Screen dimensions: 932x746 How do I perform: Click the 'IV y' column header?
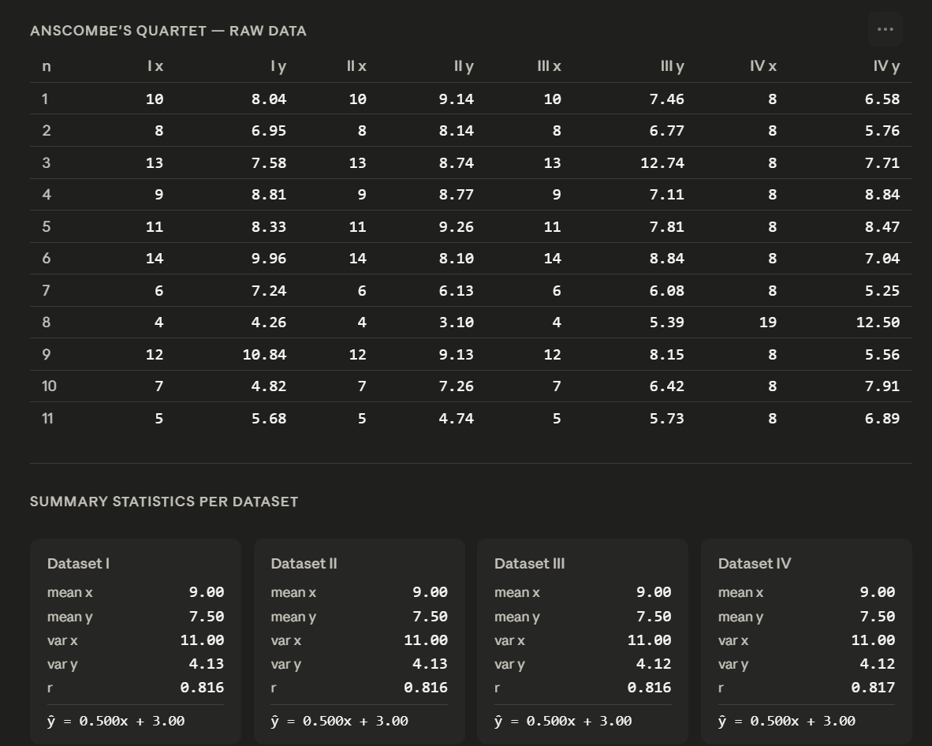(x=886, y=66)
